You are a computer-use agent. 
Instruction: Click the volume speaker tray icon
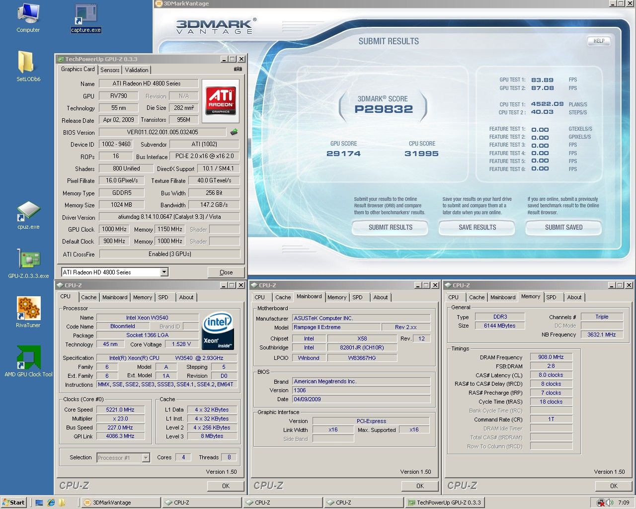click(x=610, y=503)
